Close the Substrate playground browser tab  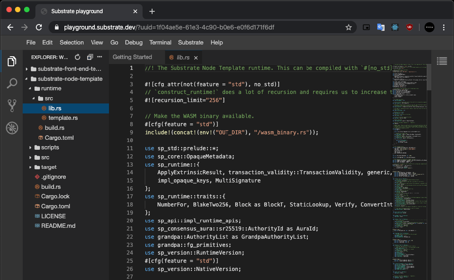[135, 11]
